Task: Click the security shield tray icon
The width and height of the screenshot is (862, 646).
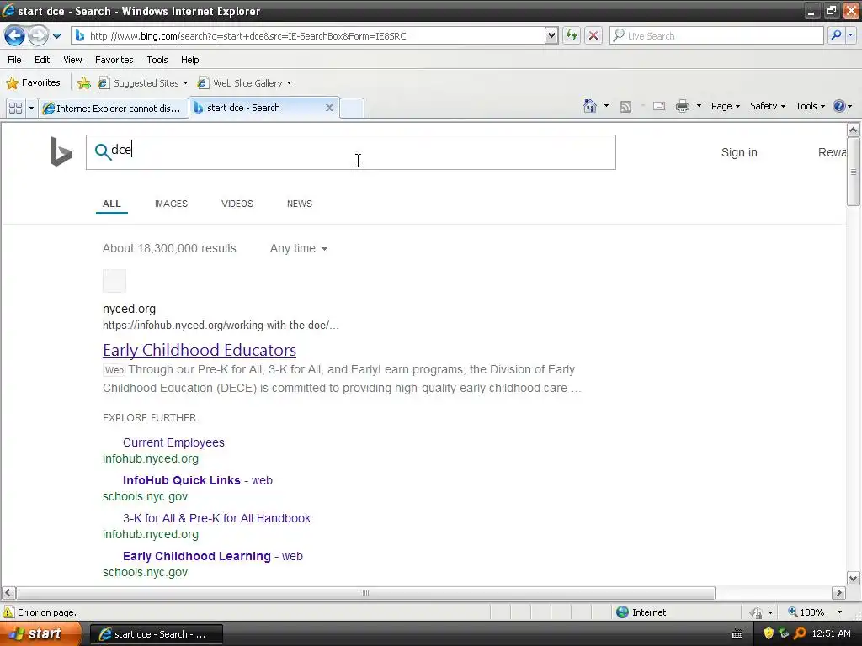Action: 769,634
